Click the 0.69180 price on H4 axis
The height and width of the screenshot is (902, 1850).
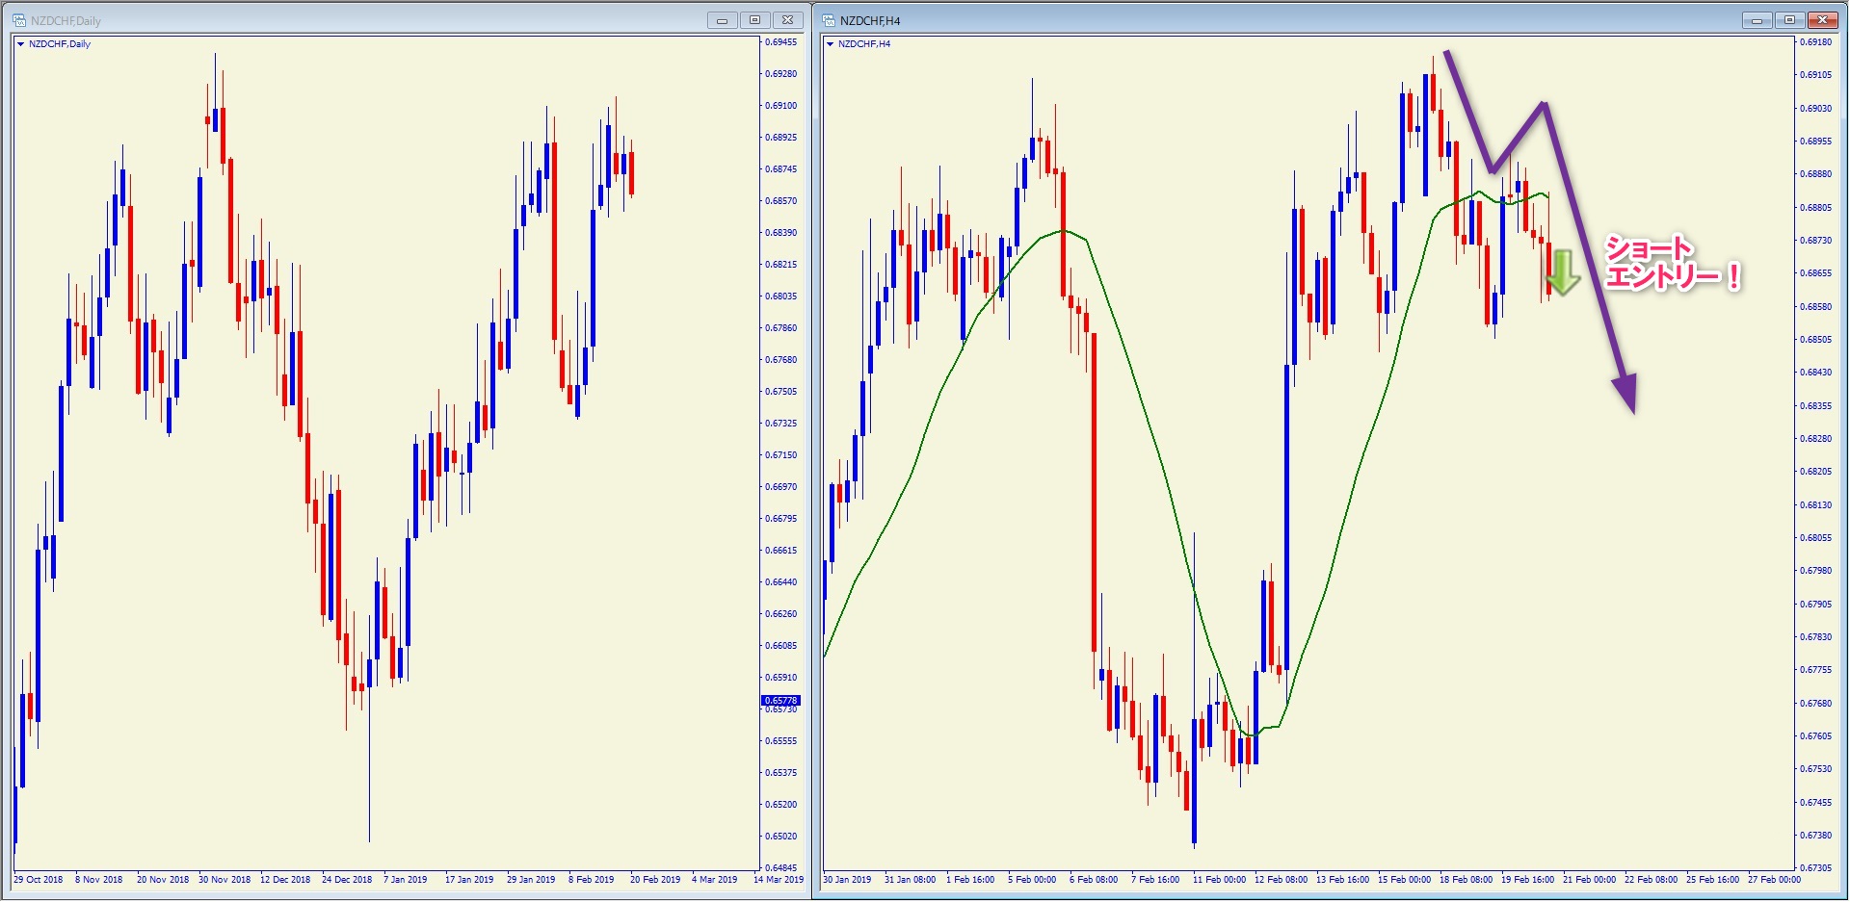click(x=1816, y=42)
